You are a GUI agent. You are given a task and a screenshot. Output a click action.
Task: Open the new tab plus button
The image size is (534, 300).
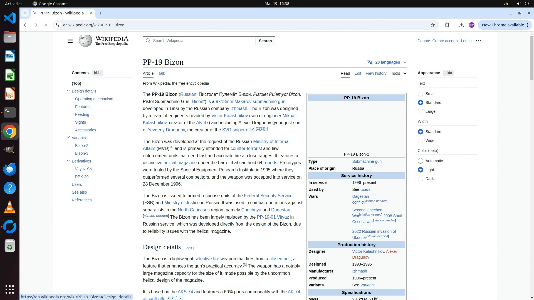101,13
